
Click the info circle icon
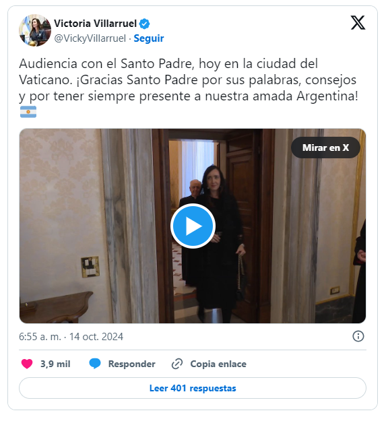(358, 336)
